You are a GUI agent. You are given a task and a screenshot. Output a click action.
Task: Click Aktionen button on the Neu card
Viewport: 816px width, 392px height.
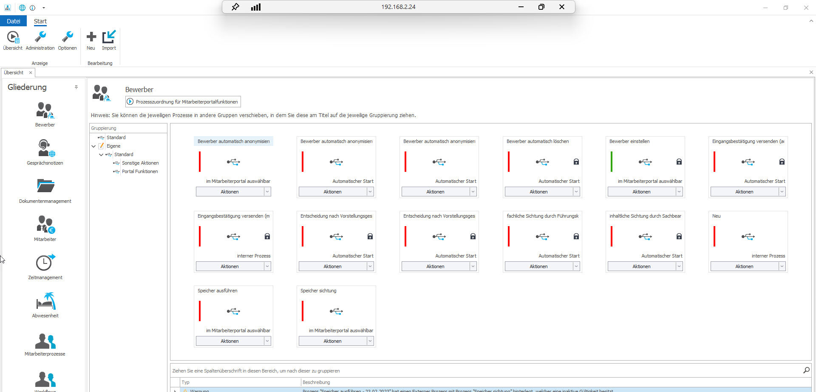point(744,266)
